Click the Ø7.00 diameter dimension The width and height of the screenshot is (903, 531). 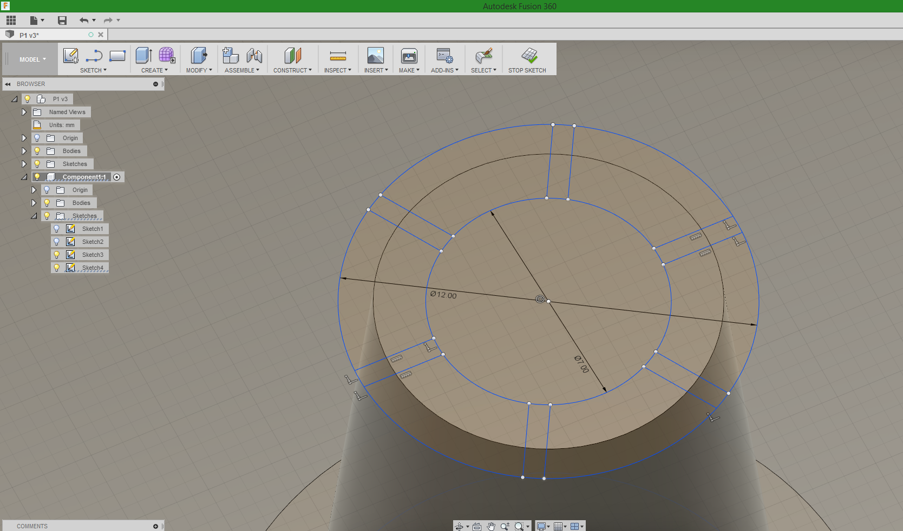581,364
